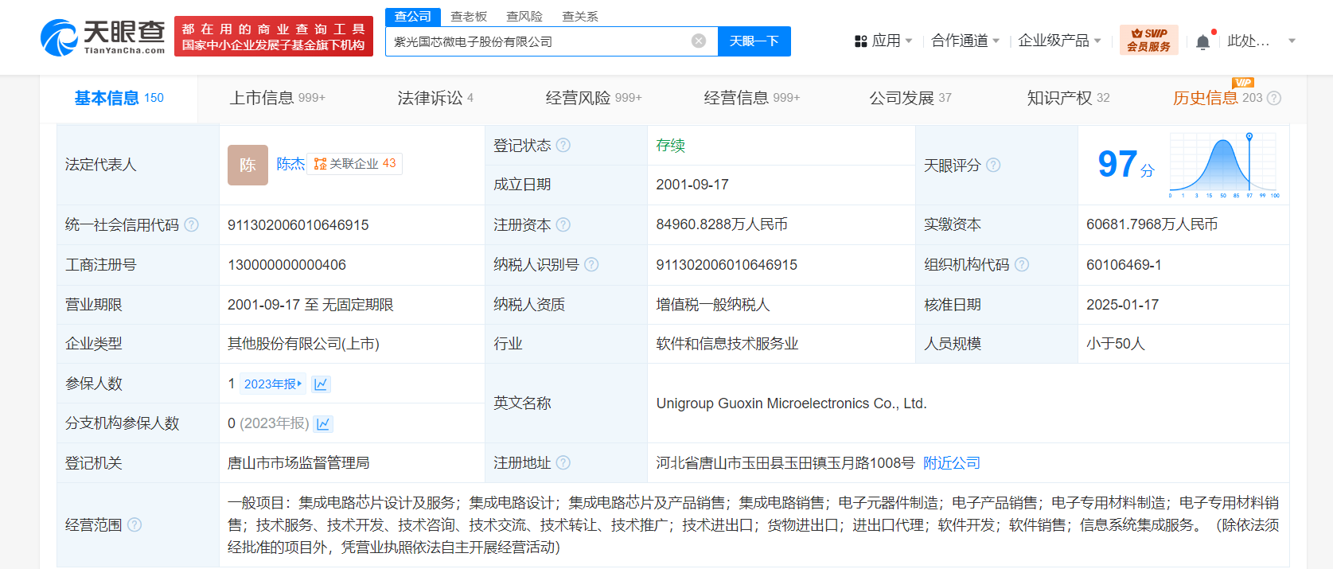Open the 知识产权 tab

click(x=1067, y=98)
